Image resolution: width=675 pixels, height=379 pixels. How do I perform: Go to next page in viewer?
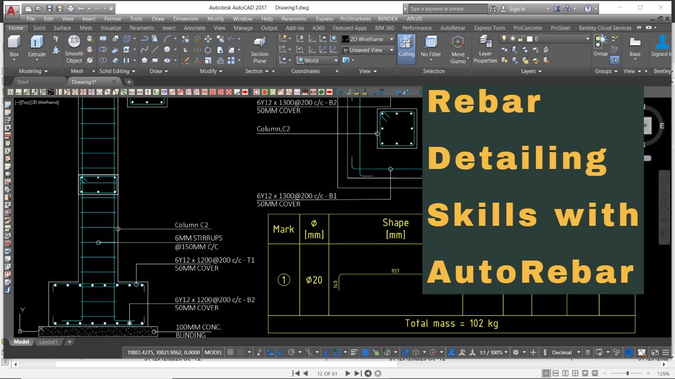[x=348, y=373]
